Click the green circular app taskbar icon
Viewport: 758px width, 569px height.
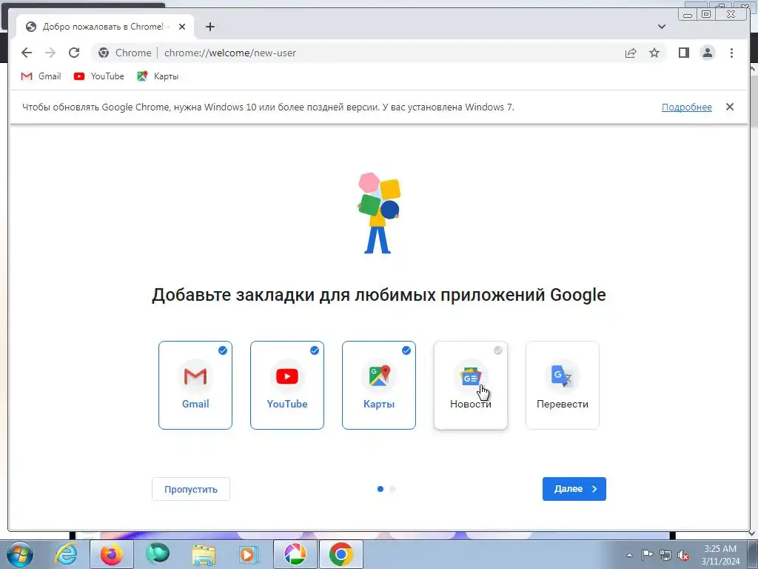tap(158, 554)
